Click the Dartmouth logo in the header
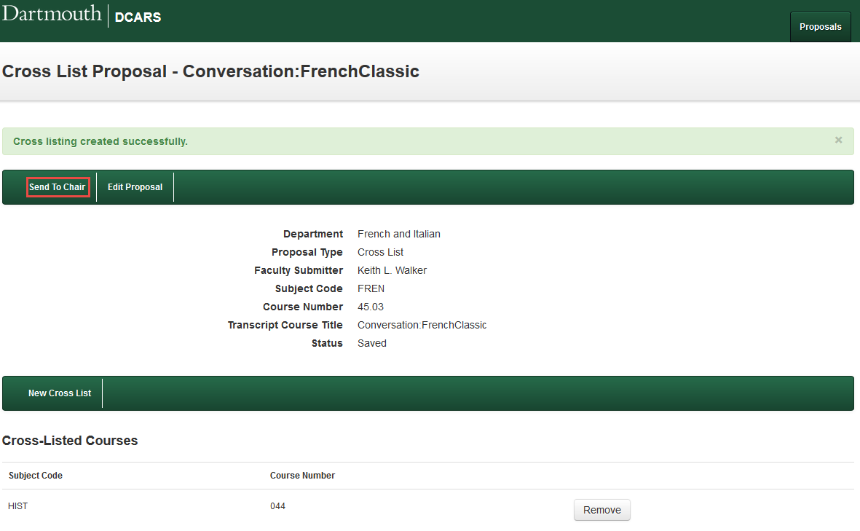The height and width of the screenshot is (531, 860). 52,14
